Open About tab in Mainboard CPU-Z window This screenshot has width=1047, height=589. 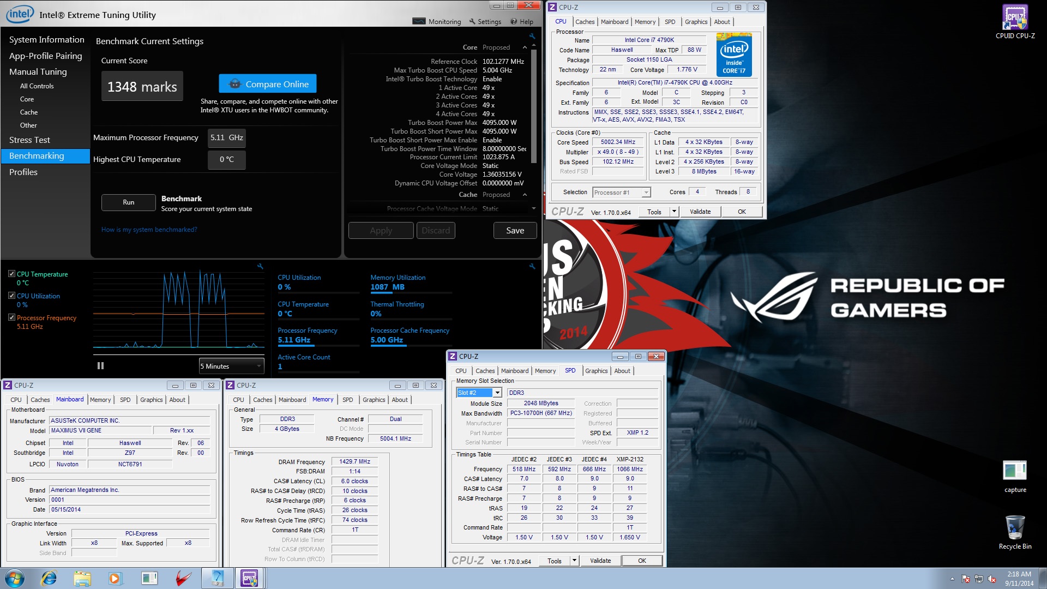[177, 400]
